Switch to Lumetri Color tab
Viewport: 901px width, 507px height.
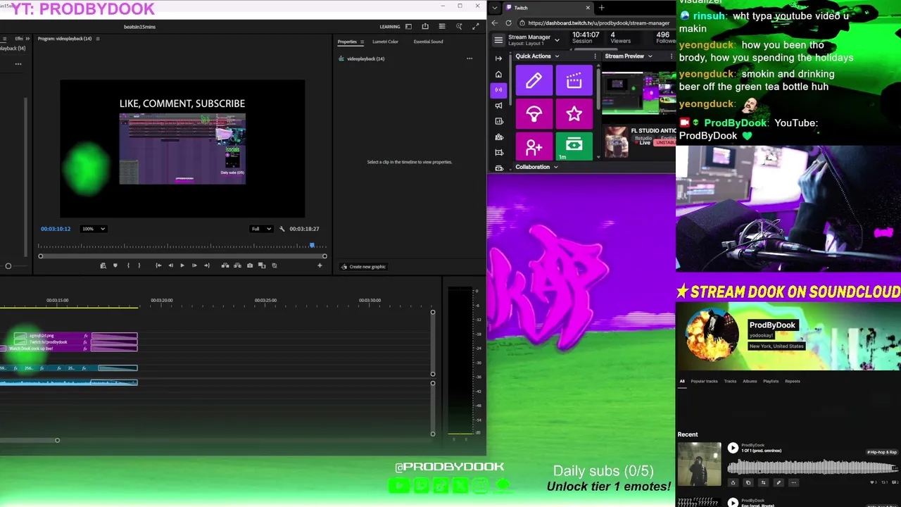click(x=385, y=42)
